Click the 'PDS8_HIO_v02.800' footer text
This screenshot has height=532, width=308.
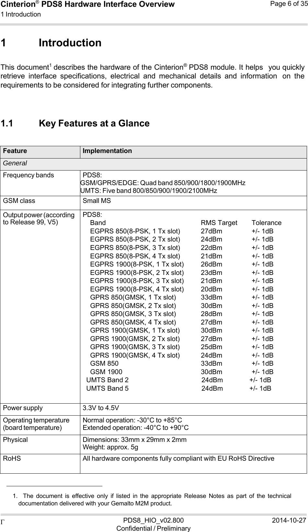(x=153, y=521)
